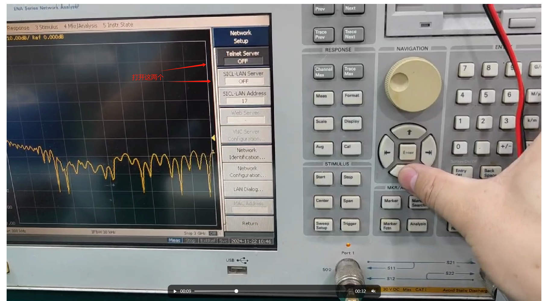Image resolution: width=545 pixels, height=301 pixels.
Task: Open the Network Configuration... dialog
Action: [247, 172]
